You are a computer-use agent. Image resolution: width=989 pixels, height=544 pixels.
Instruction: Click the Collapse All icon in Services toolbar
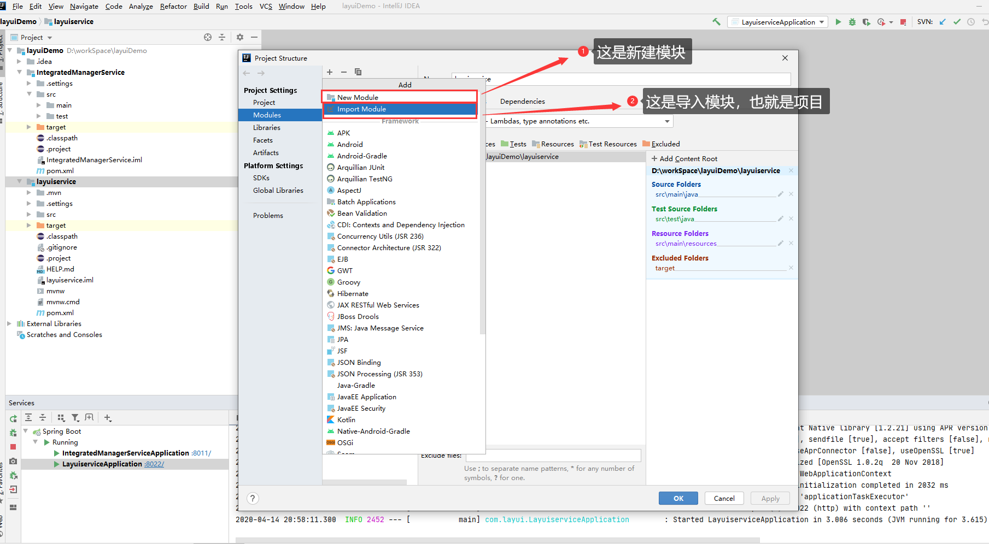pos(43,418)
